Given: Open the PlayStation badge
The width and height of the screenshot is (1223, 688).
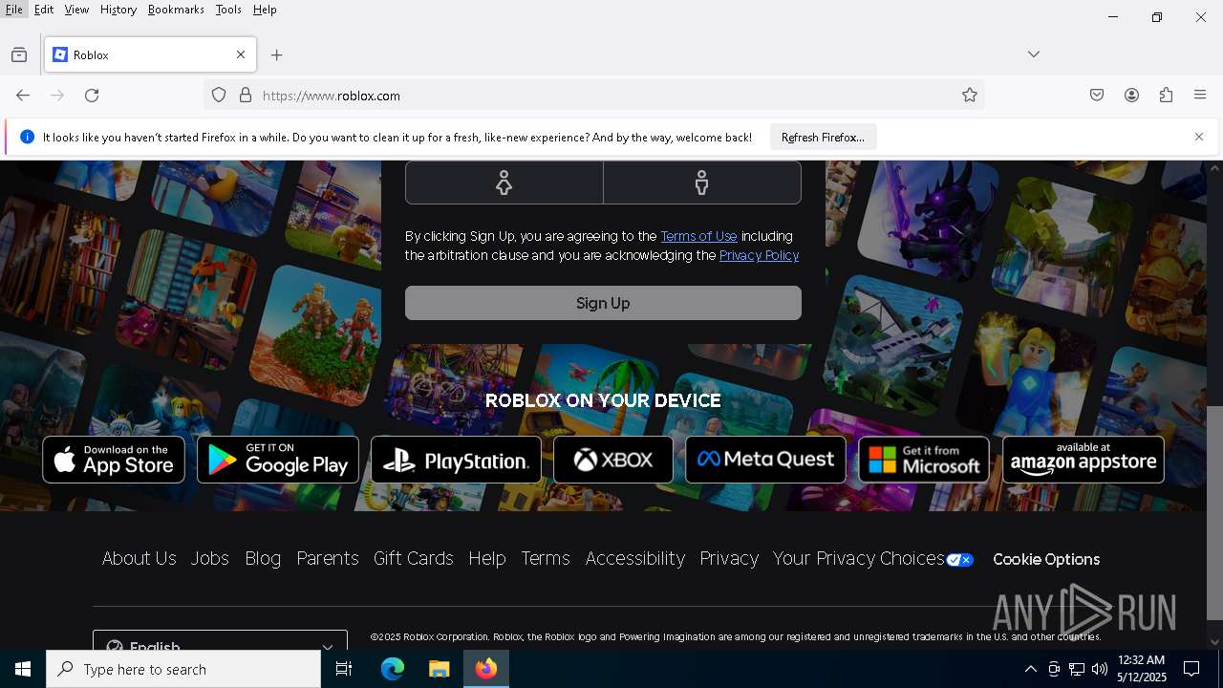Looking at the screenshot, I should [x=456, y=460].
